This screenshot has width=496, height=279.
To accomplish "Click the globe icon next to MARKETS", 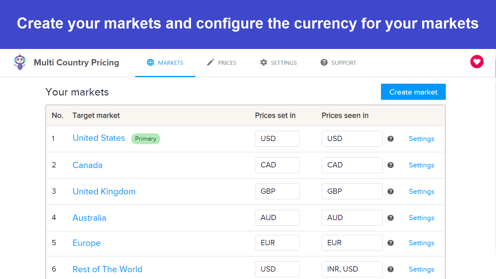I will click(x=150, y=62).
